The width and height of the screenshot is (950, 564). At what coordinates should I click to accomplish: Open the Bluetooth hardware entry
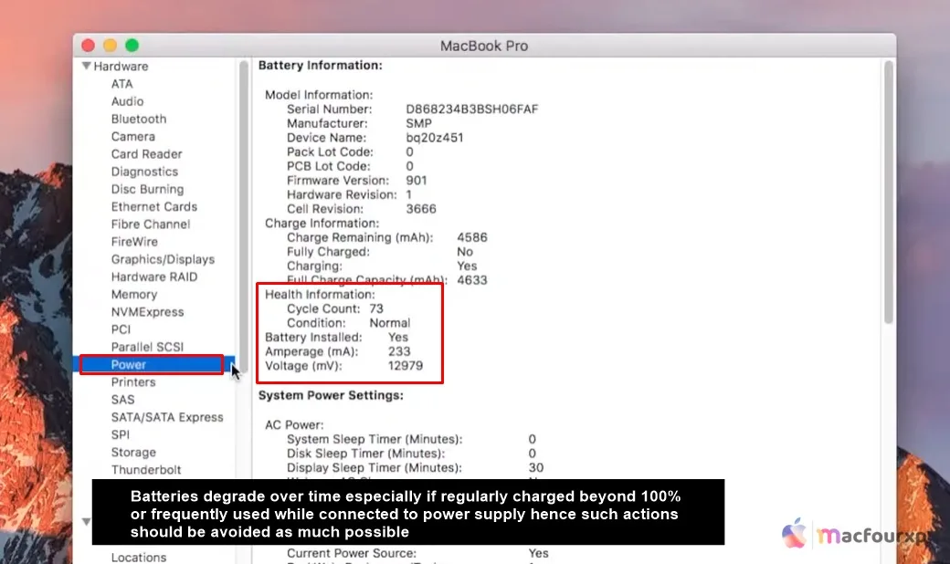coord(139,120)
